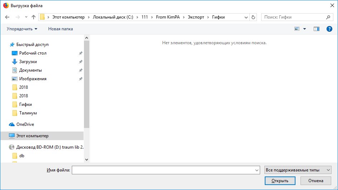Refresh the current folder view
Viewport: 338px width, 190px height.
[x=254, y=17]
